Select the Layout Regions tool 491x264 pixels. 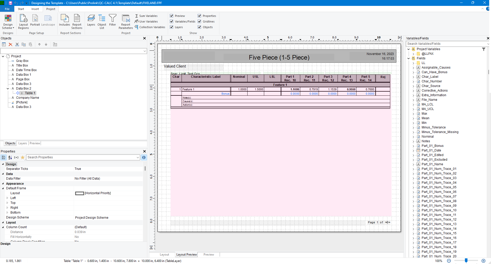click(23, 22)
